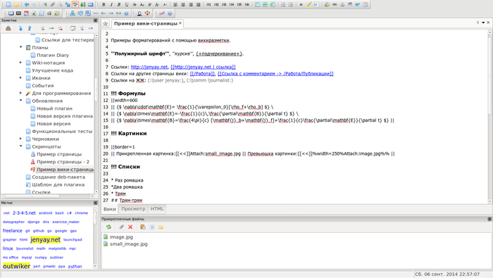Switch to the Просмотр tab
The height and width of the screenshot is (278, 493).
(133, 209)
